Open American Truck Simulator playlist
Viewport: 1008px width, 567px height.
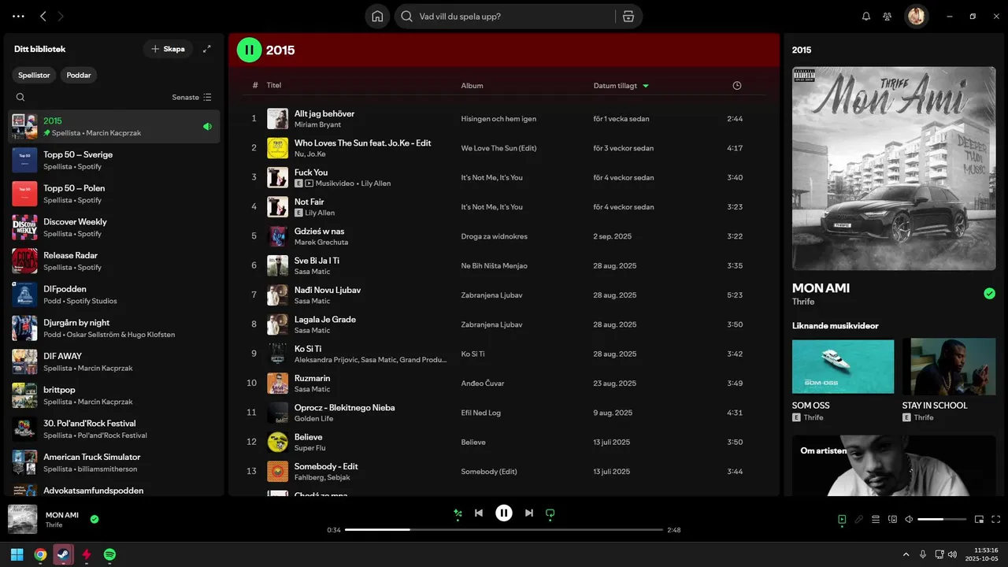pyautogui.click(x=114, y=462)
